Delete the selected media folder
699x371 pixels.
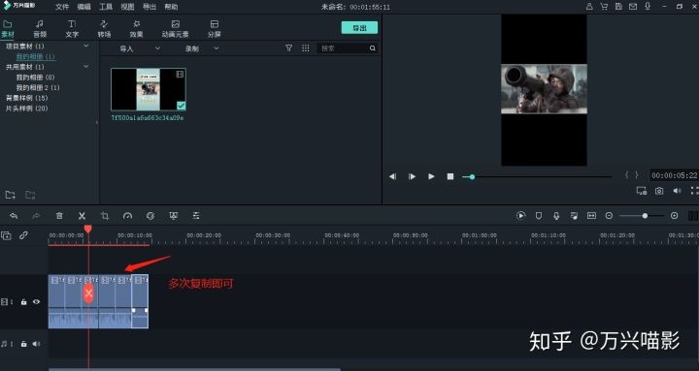click(x=30, y=195)
